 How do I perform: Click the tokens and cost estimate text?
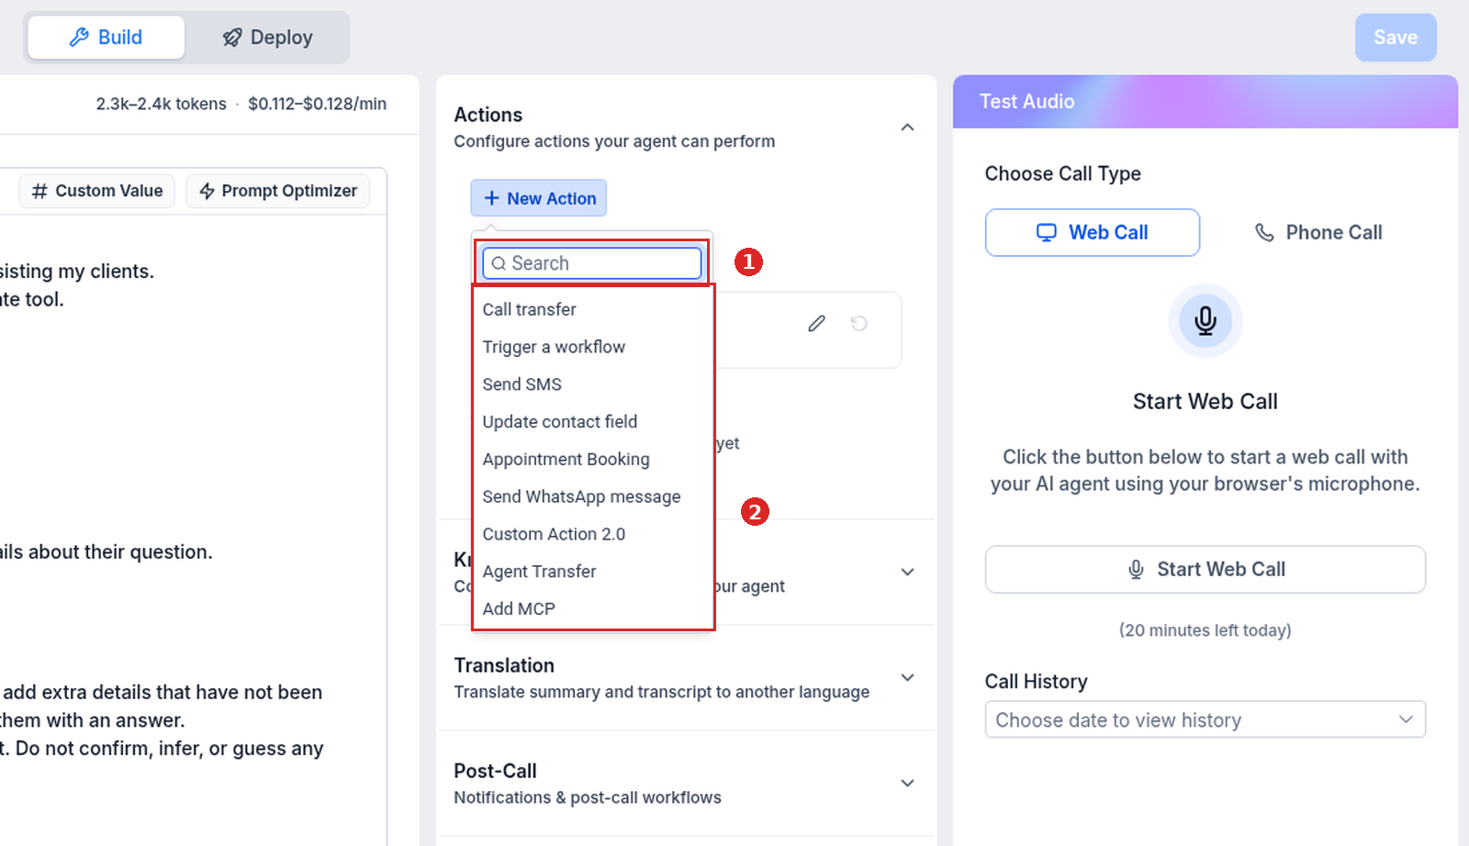point(241,104)
